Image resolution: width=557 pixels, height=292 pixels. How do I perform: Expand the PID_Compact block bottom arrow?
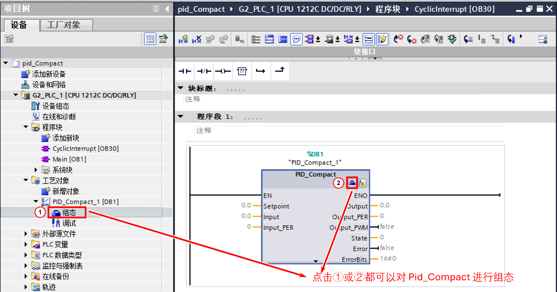pos(316,261)
